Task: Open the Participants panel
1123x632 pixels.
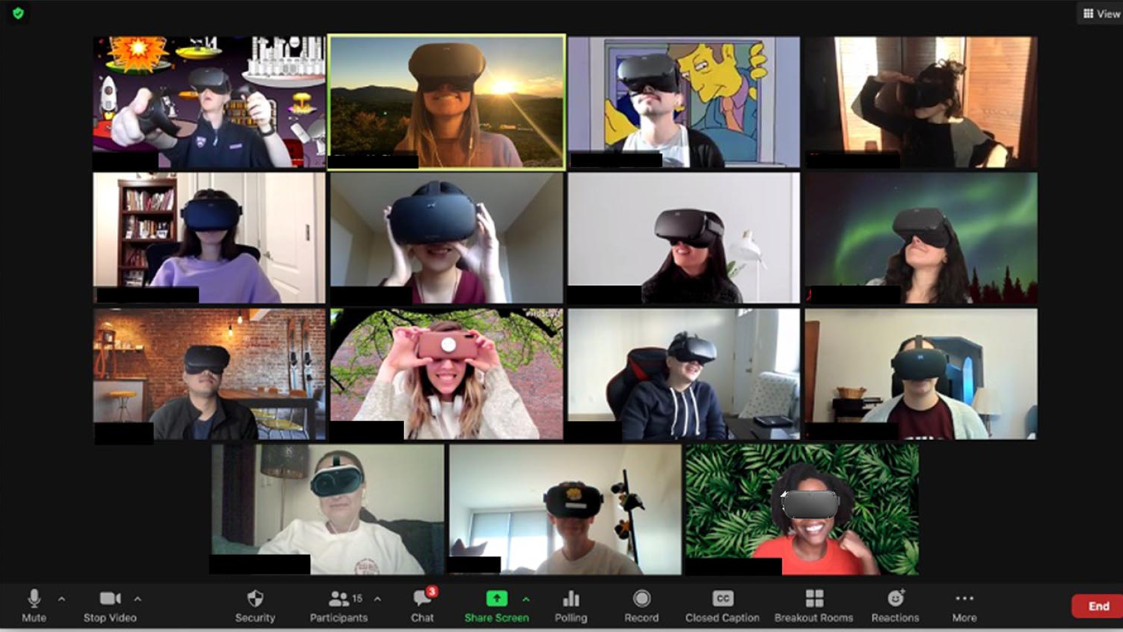Action: point(340,605)
